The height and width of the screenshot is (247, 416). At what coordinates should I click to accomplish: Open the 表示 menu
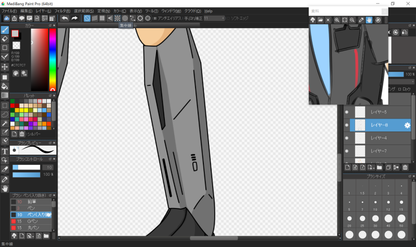coord(136,11)
